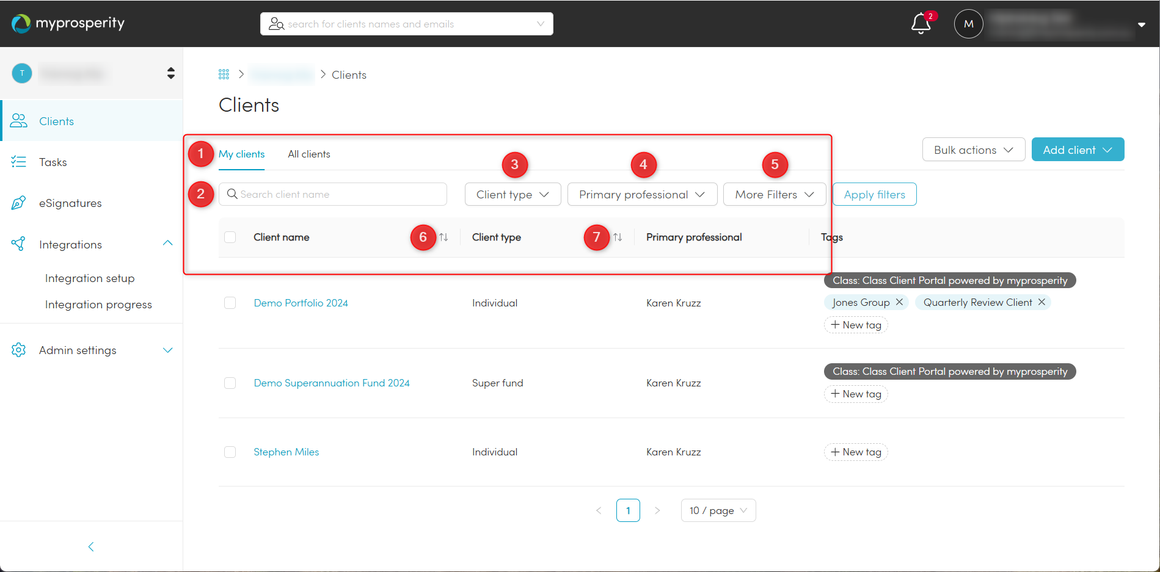The width and height of the screenshot is (1160, 572).
Task: Open the account menu caret in top bar
Action: click(x=1141, y=25)
